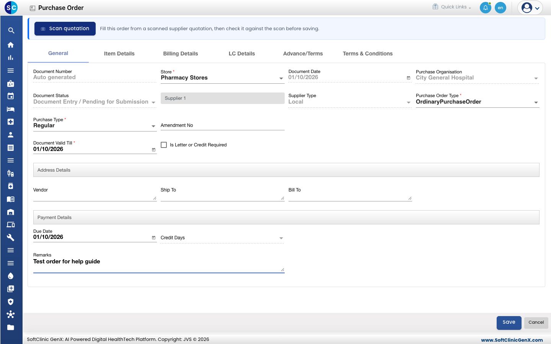Open the network hub sidebar icon
Screen dimensions: 551x344
click(11, 315)
